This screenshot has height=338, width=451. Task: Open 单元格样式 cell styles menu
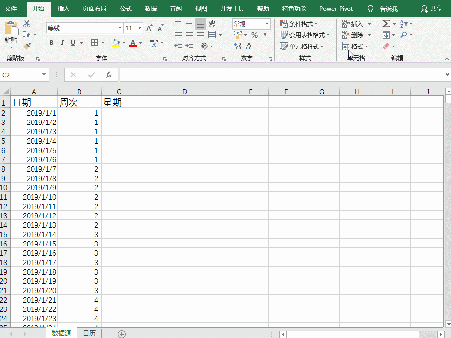pos(302,46)
